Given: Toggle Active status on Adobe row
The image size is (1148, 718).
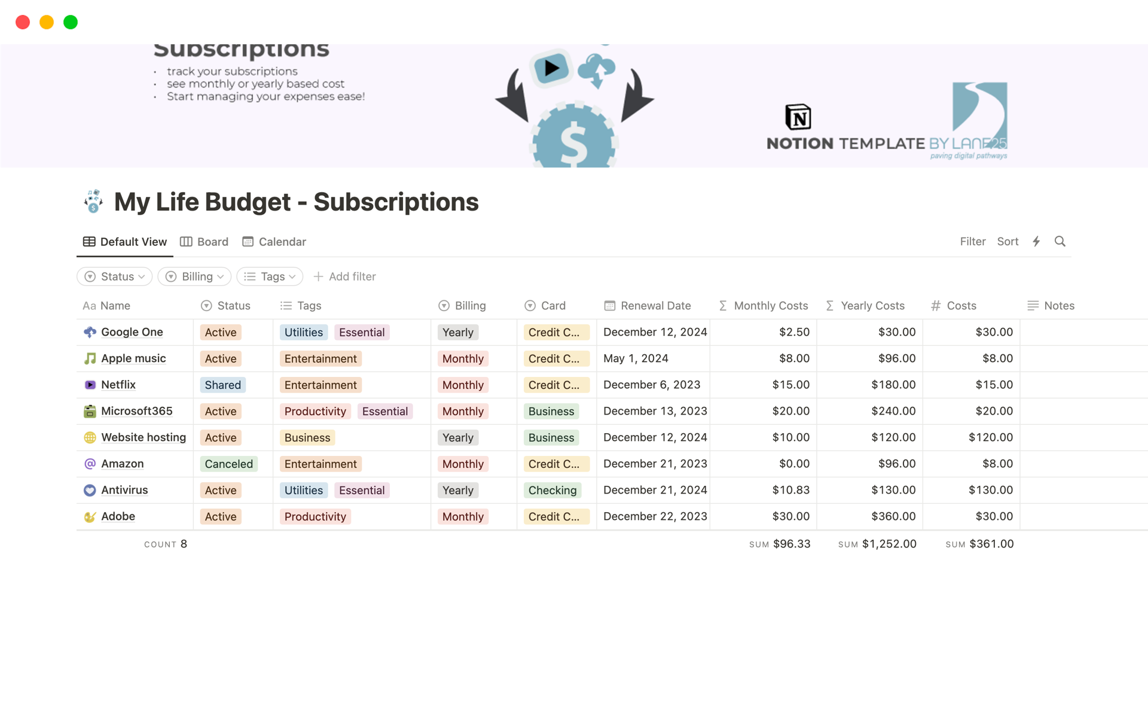Looking at the screenshot, I should [219, 517].
